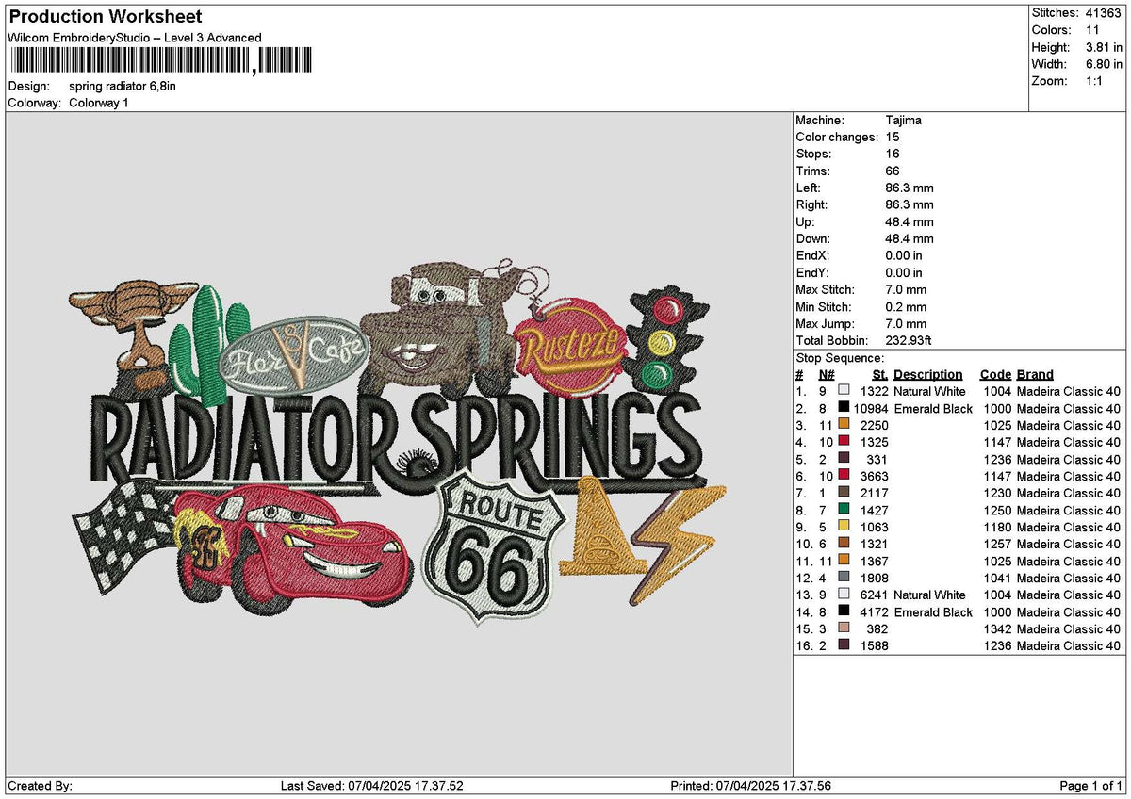The image size is (1131, 799).
Task: Select stitch count 3663 in stop 6
Action: (x=875, y=476)
